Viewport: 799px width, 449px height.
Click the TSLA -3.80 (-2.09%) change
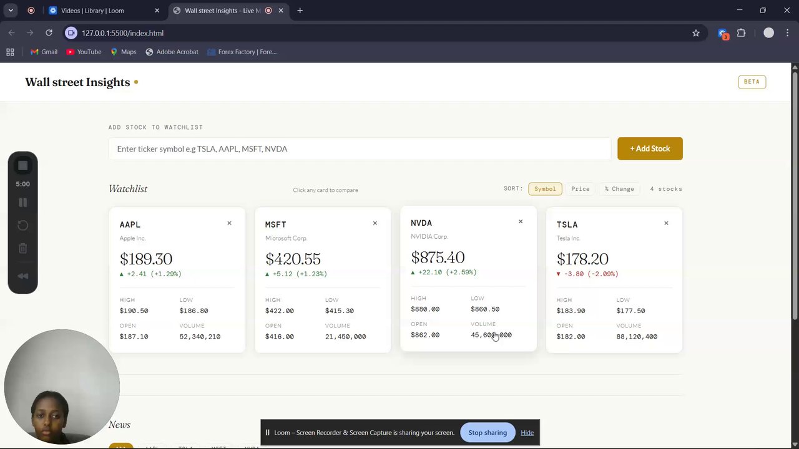[587, 274]
